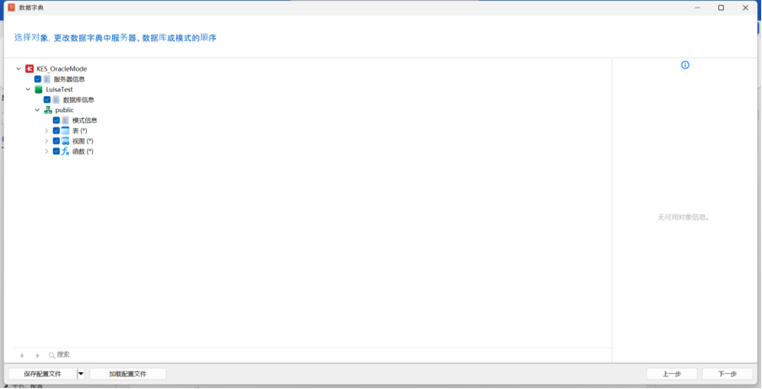This screenshot has height=389, width=762.
Task: Click the blue info icon in right panel
Action: (x=685, y=65)
